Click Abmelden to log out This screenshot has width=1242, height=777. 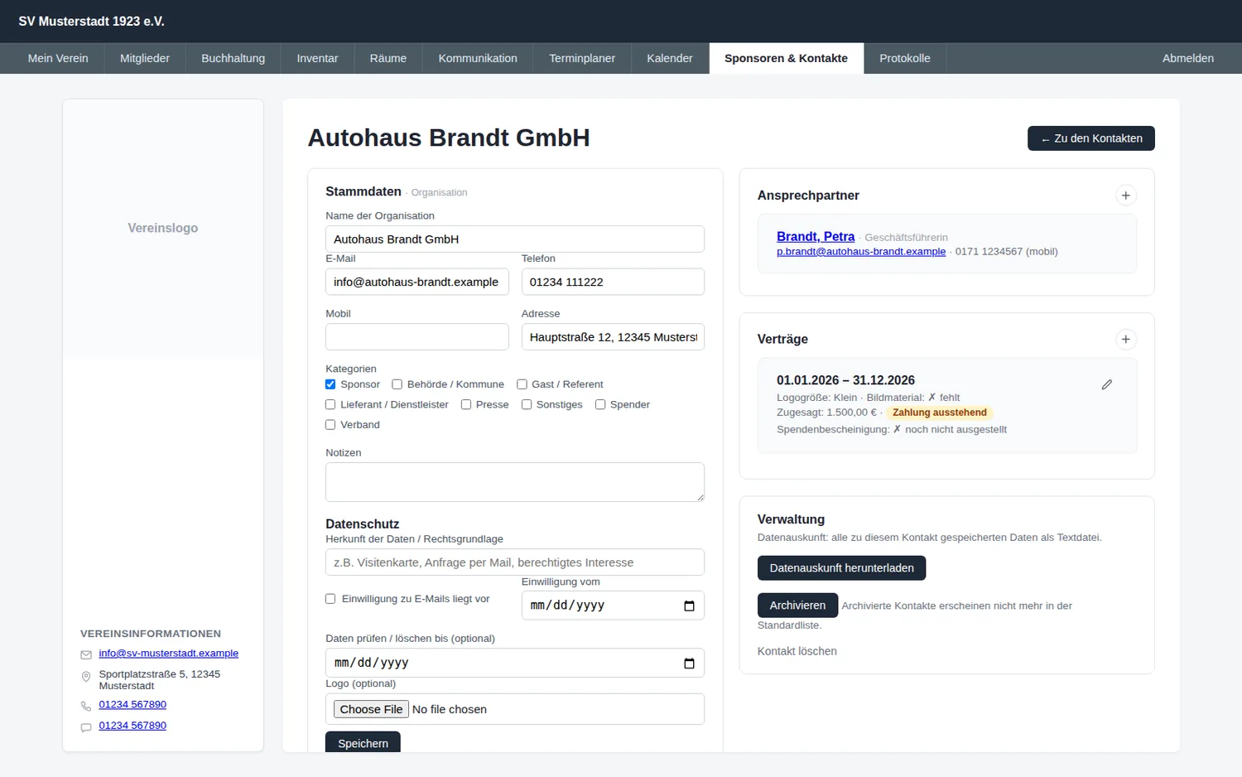[x=1188, y=58]
